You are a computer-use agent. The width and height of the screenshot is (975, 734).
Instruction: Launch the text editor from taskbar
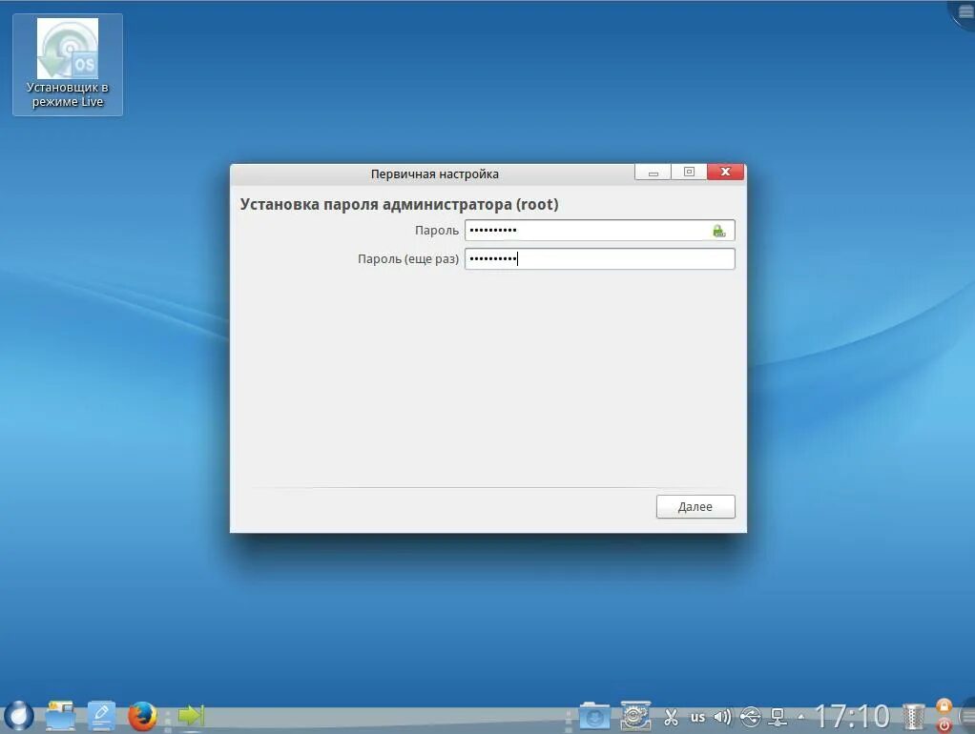click(x=101, y=715)
